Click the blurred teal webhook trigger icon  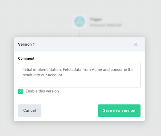80,21
